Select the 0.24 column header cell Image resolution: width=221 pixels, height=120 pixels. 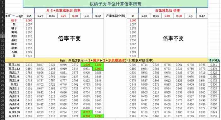52,16
